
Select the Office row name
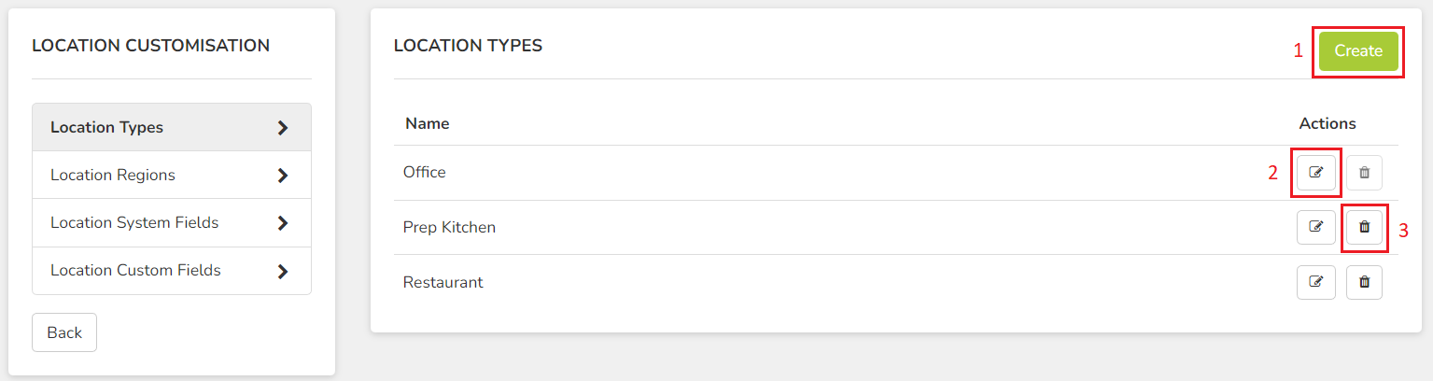pos(425,173)
